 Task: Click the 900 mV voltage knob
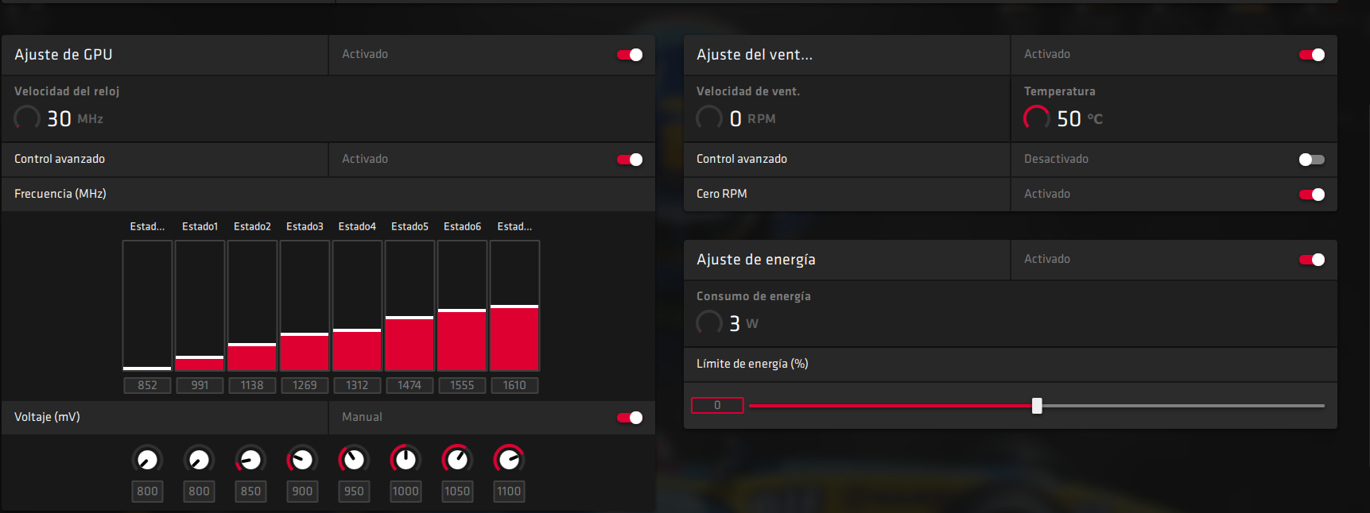point(302,459)
